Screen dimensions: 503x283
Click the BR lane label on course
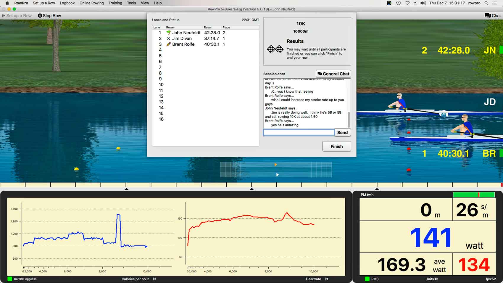[x=489, y=154]
